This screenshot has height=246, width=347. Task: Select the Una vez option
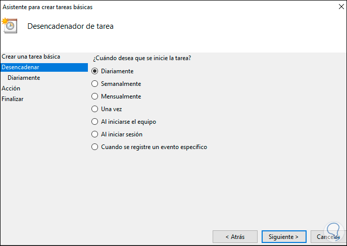click(x=94, y=109)
